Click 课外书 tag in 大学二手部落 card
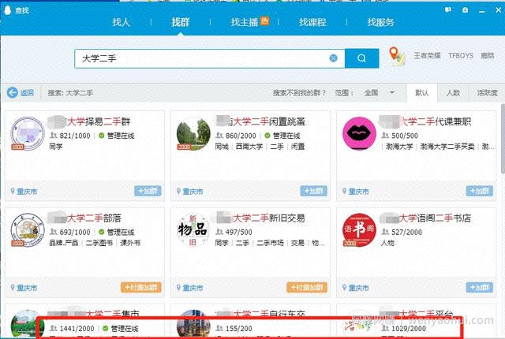Screen dimensions: 505x339 click(130, 243)
